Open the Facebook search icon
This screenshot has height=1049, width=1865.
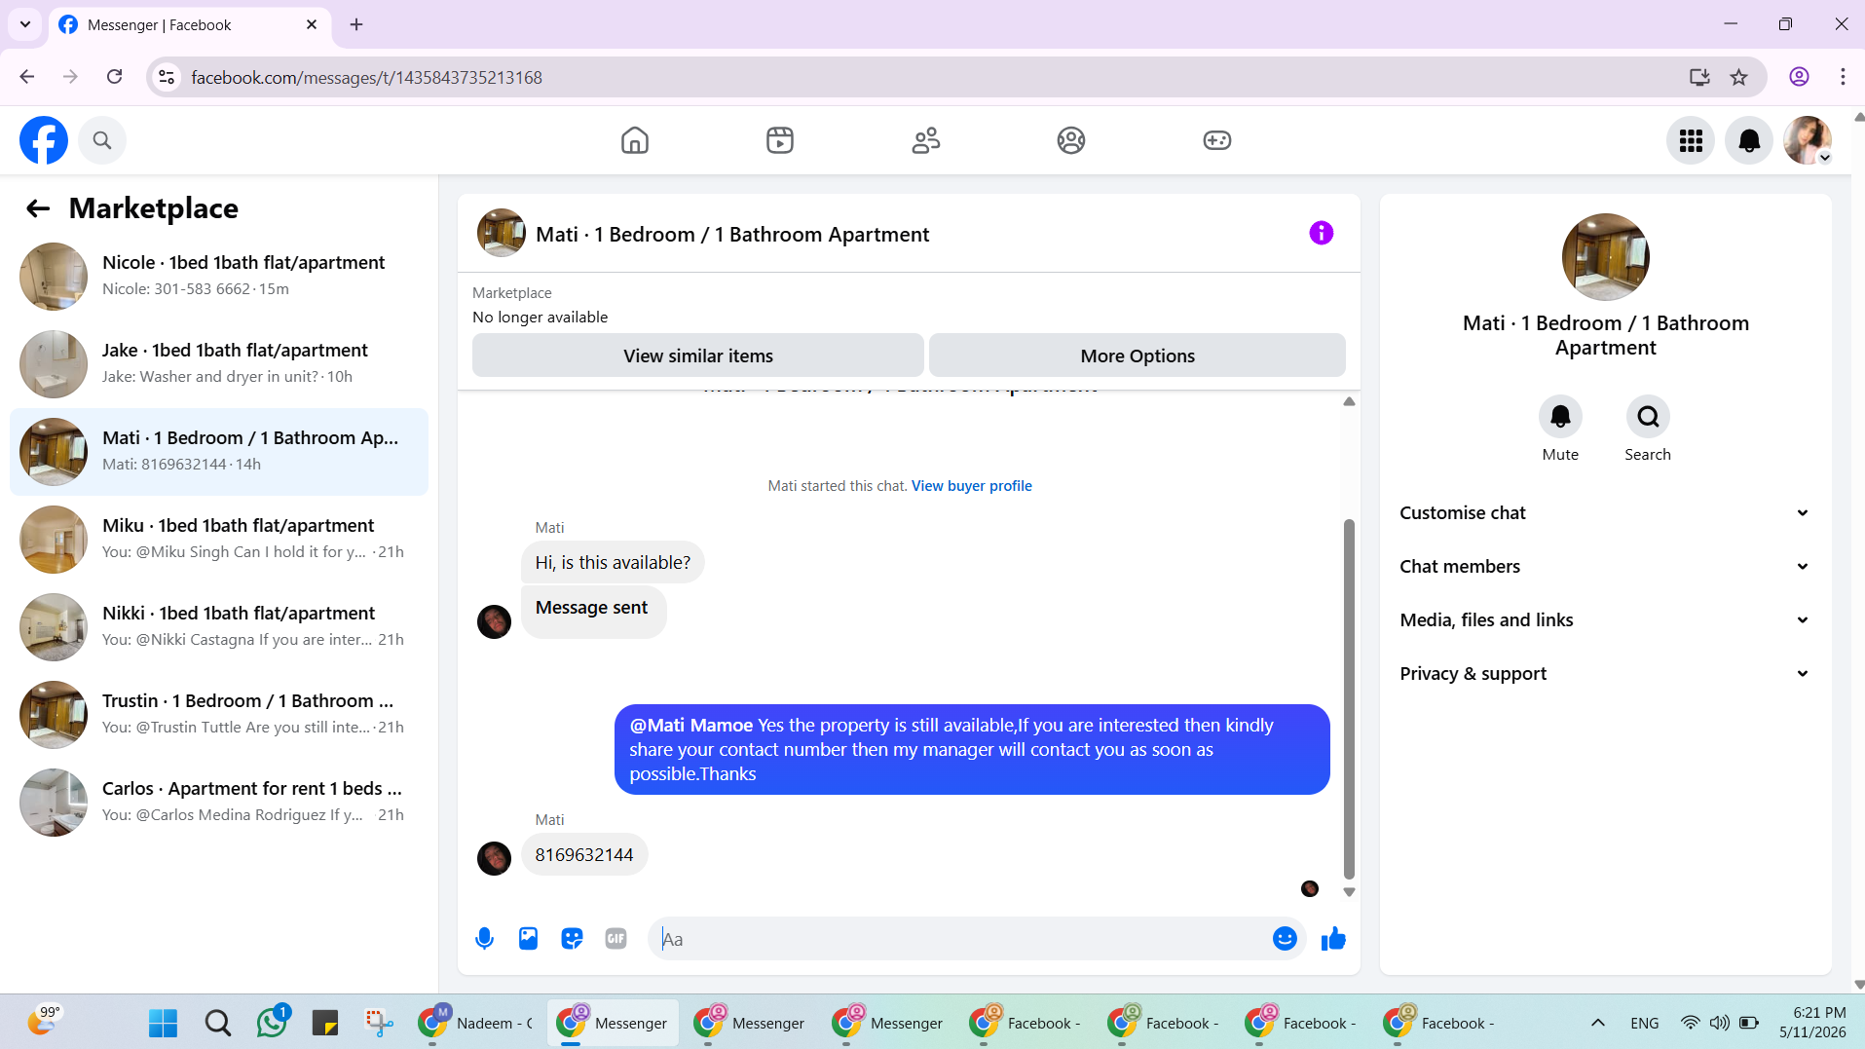pos(102,140)
